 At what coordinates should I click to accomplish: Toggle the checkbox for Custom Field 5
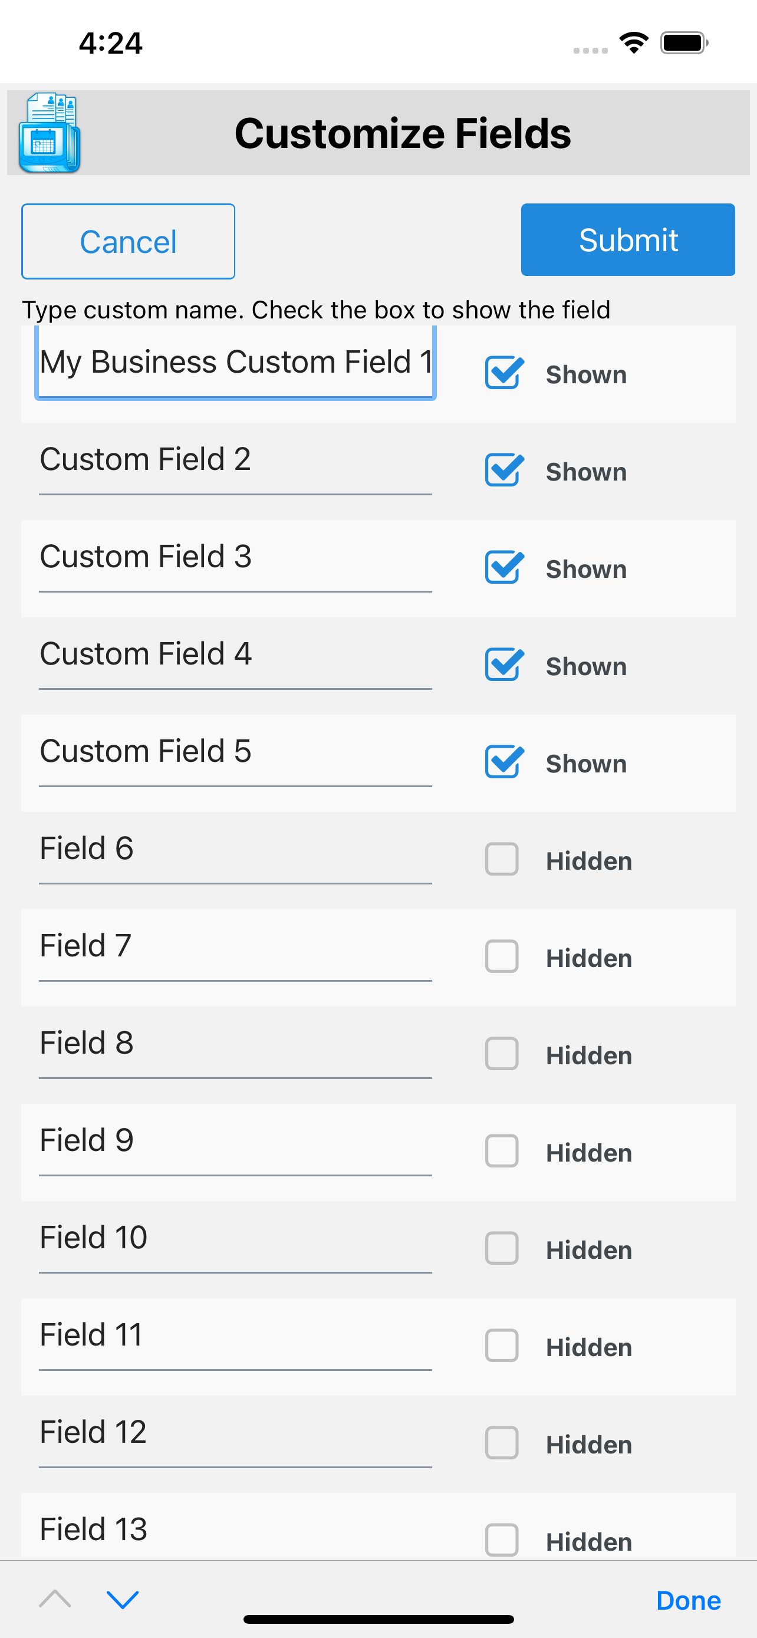504,762
